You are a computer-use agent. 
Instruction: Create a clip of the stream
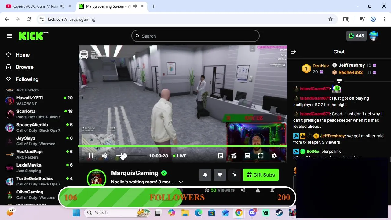coord(234,156)
